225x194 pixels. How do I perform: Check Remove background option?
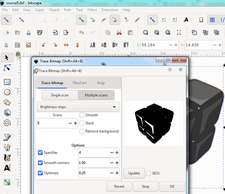pos(81,131)
